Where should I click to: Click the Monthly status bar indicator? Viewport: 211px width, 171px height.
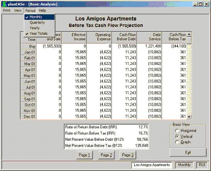pyautogui.click(x=184, y=165)
